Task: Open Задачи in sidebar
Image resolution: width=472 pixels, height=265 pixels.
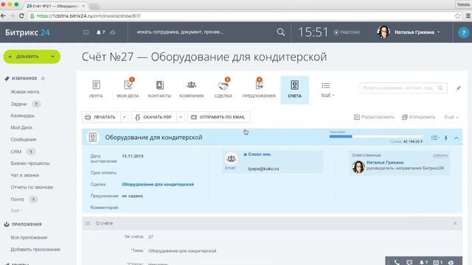Action: coord(18,104)
